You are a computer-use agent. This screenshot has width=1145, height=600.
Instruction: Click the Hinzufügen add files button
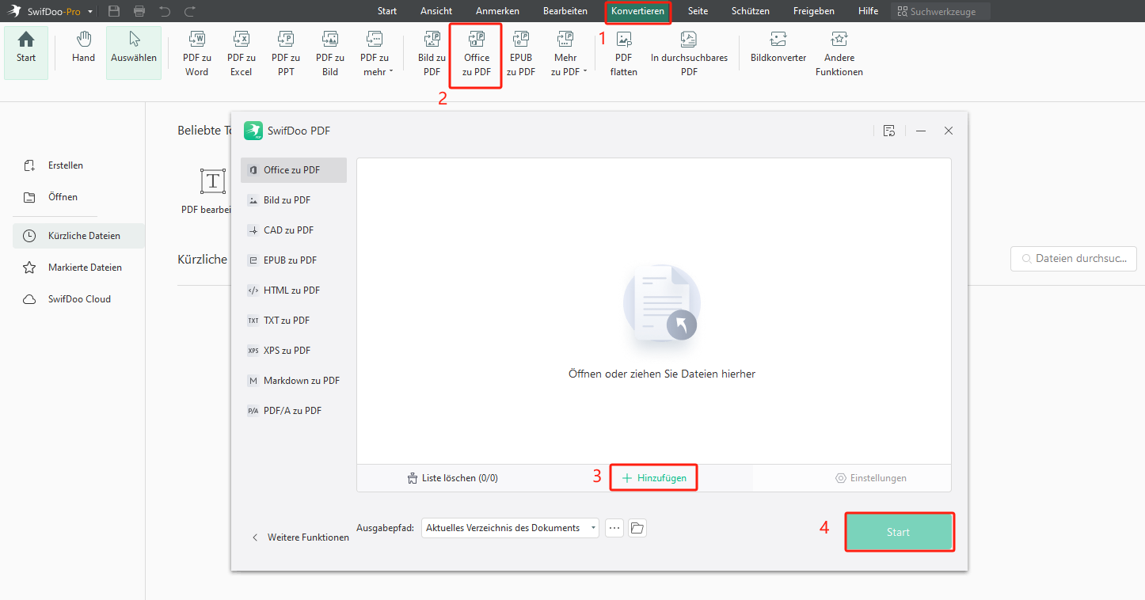click(654, 478)
